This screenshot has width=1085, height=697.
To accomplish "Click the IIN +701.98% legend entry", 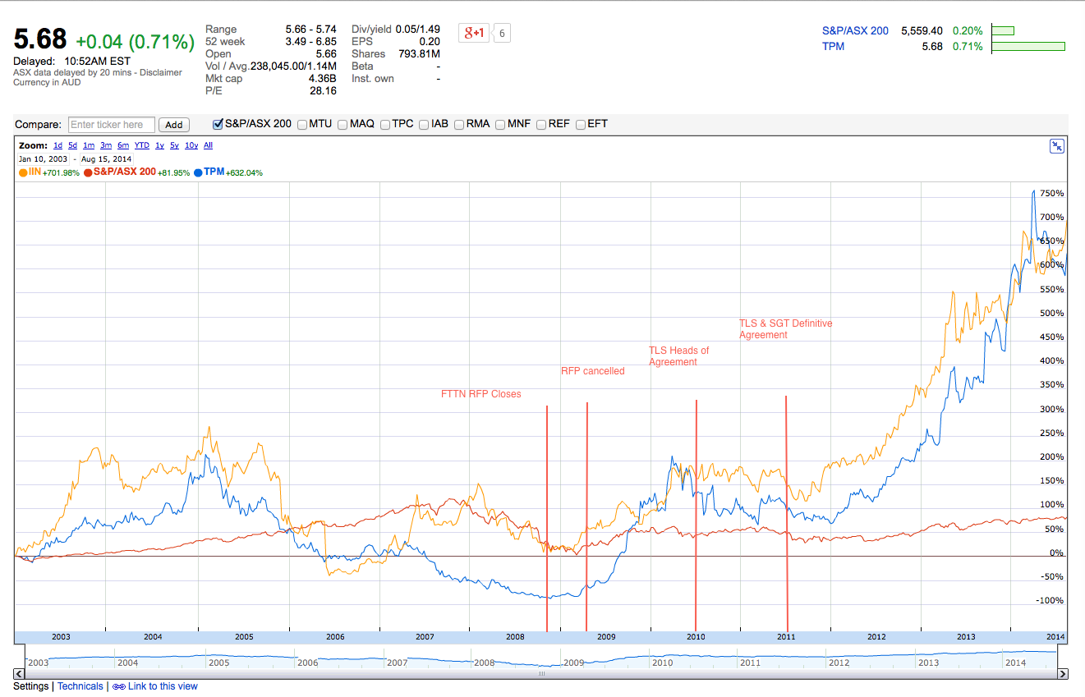I will [49, 172].
